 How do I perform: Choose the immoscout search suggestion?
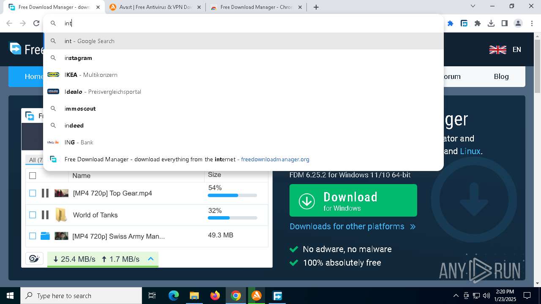pos(243,109)
